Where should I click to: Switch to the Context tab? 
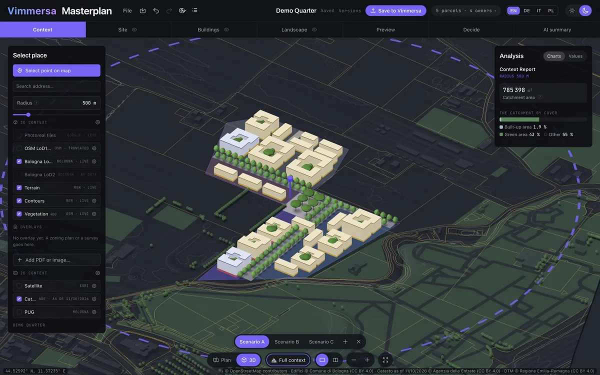[42, 29]
